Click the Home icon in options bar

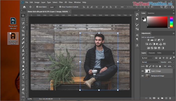[24, 7]
